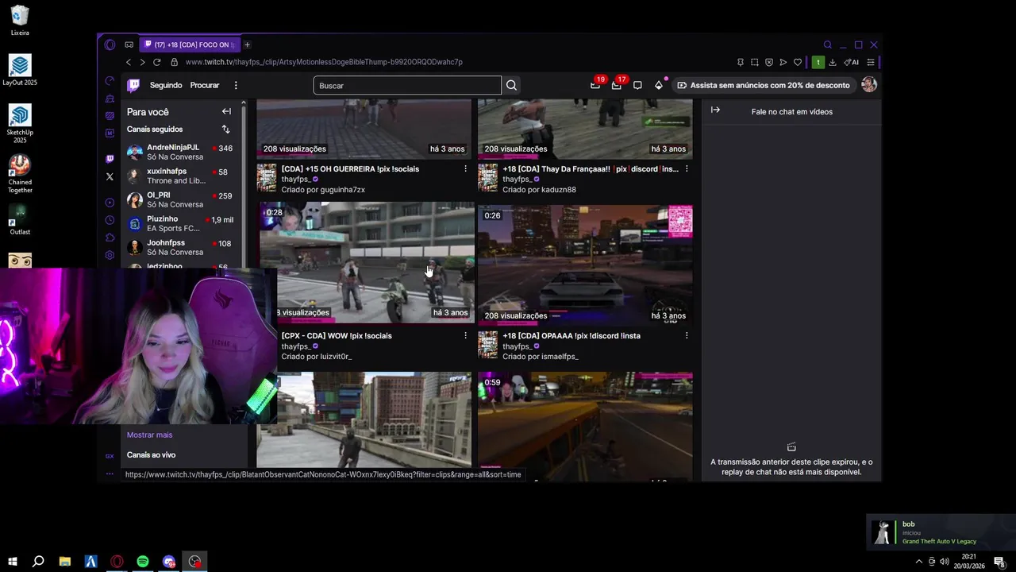Open Easy Setup sliders icon

(x=871, y=62)
